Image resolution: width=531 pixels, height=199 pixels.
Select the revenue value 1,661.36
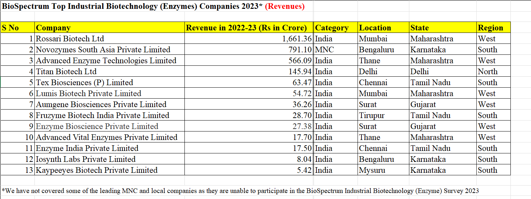pos(249,39)
